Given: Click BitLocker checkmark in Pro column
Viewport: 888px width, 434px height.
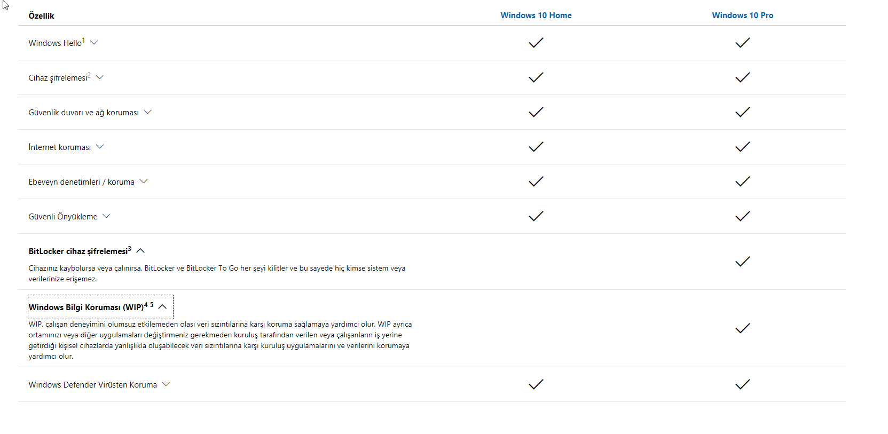Looking at the screenshot, I should [742, 262].
